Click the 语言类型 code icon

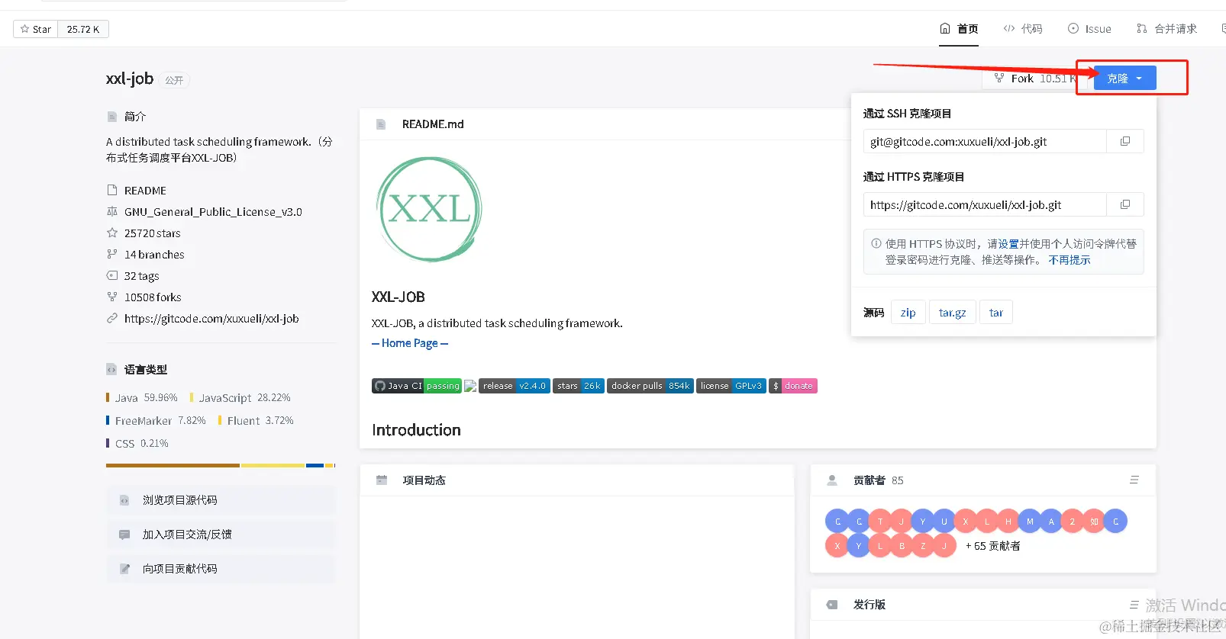[x=111, y=369]
